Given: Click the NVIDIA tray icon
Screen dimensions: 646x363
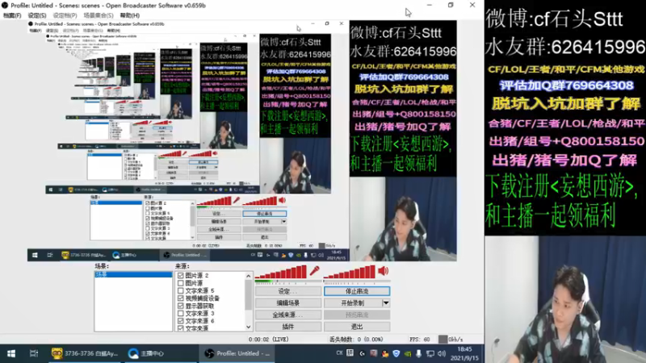Looking at the screenshot, I should tap(408, 353).
